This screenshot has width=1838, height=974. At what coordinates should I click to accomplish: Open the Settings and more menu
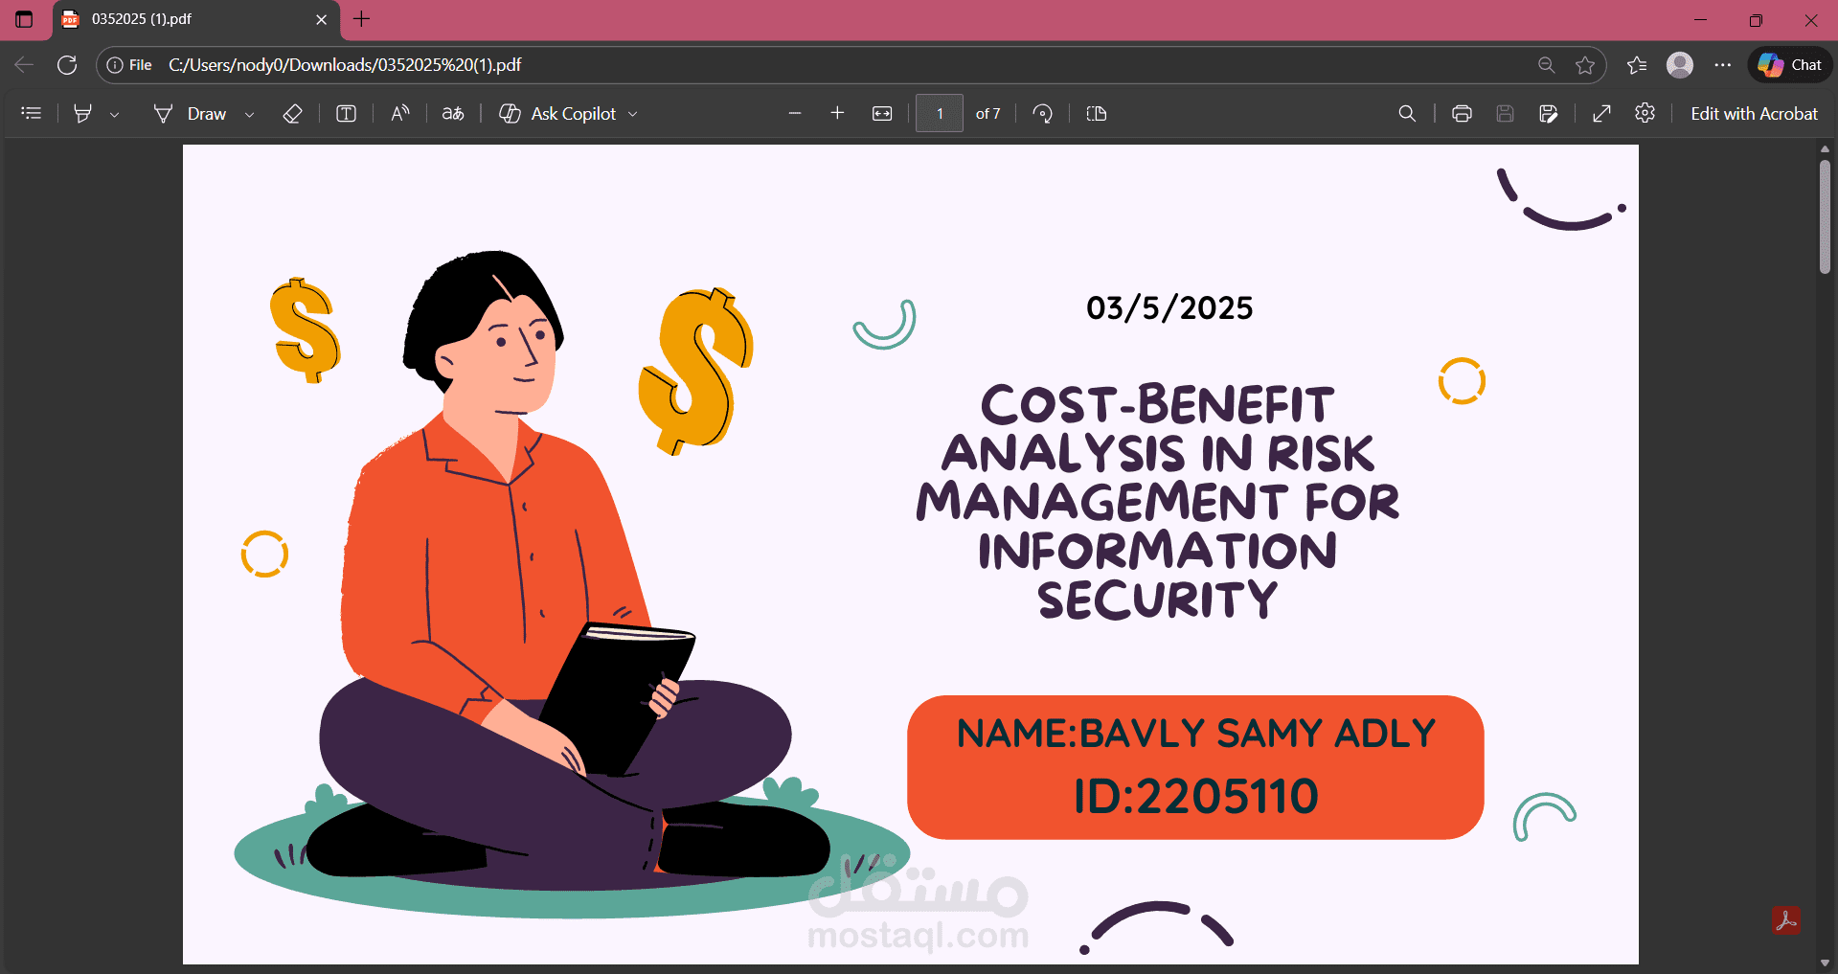1722,64
